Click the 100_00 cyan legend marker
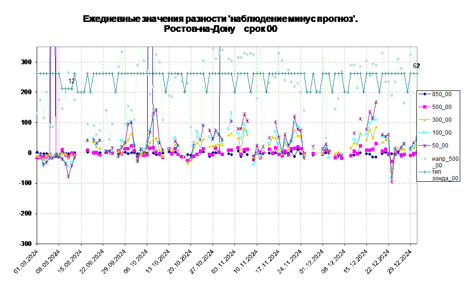 [425, 132]
